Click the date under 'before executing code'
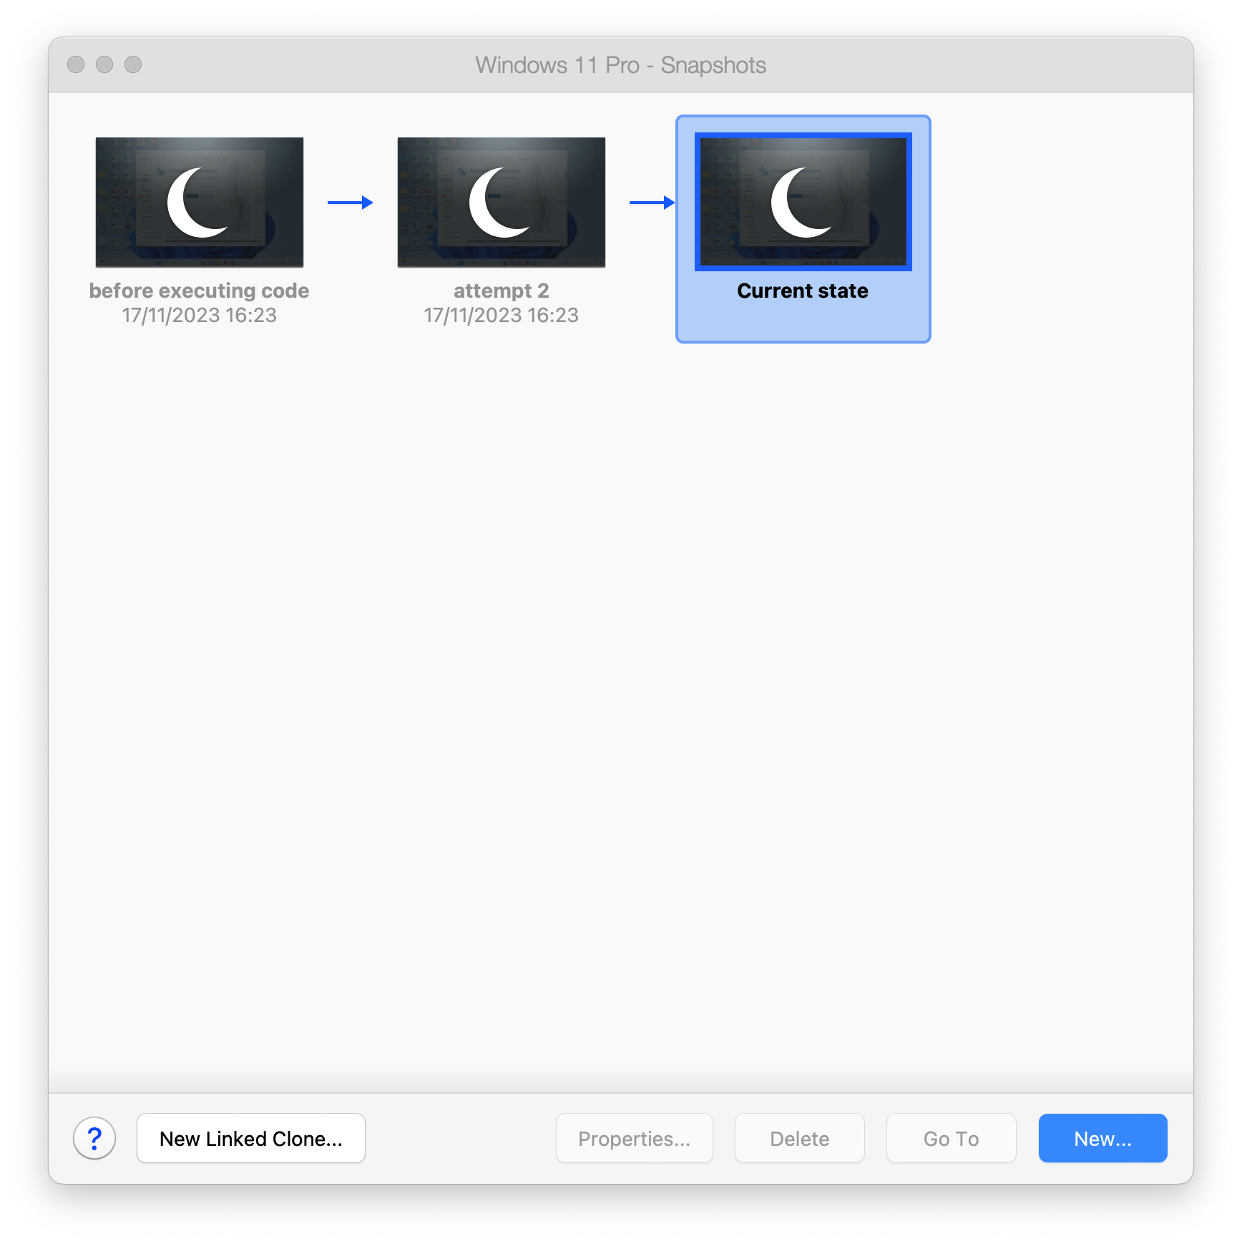 tap(199, 316)
